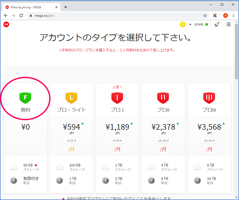The image size is (239, 200).
Task: Click the cloud storage icon next to 200 GB
Action: (x=60, y=167)
